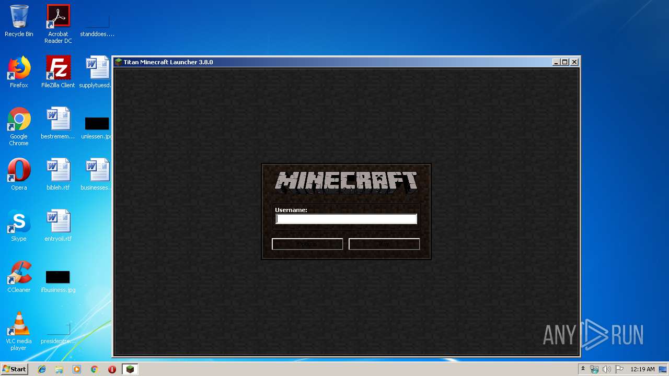This screenshot has width=669, height=376.
Task: Select the VLC media player shortcut
Action: pos(19,331)
